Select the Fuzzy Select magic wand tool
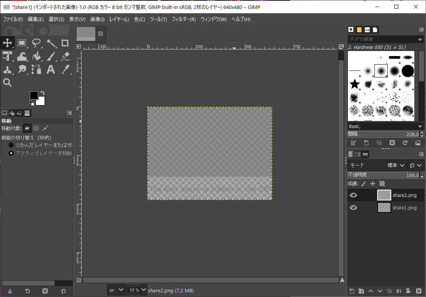This screenshot has height=297, width=426. coord(51,43)
